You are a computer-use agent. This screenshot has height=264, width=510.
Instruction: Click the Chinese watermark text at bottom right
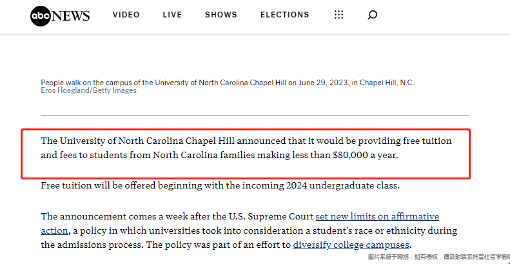coord(439,257)
